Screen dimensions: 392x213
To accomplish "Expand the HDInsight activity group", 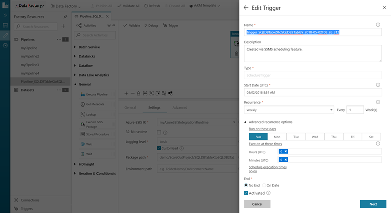I will [75, 164].
